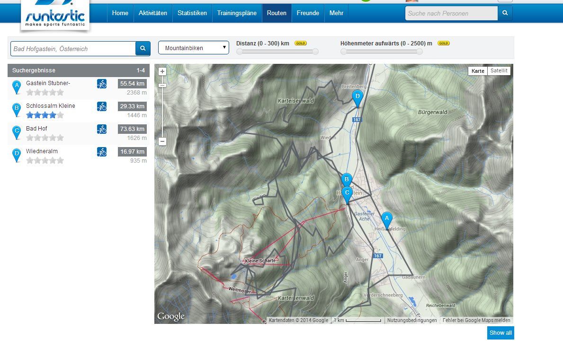Click the mountain bike icon for Wiedneralm
Viewport: 563px width, 357px height.
pos(102,152)
